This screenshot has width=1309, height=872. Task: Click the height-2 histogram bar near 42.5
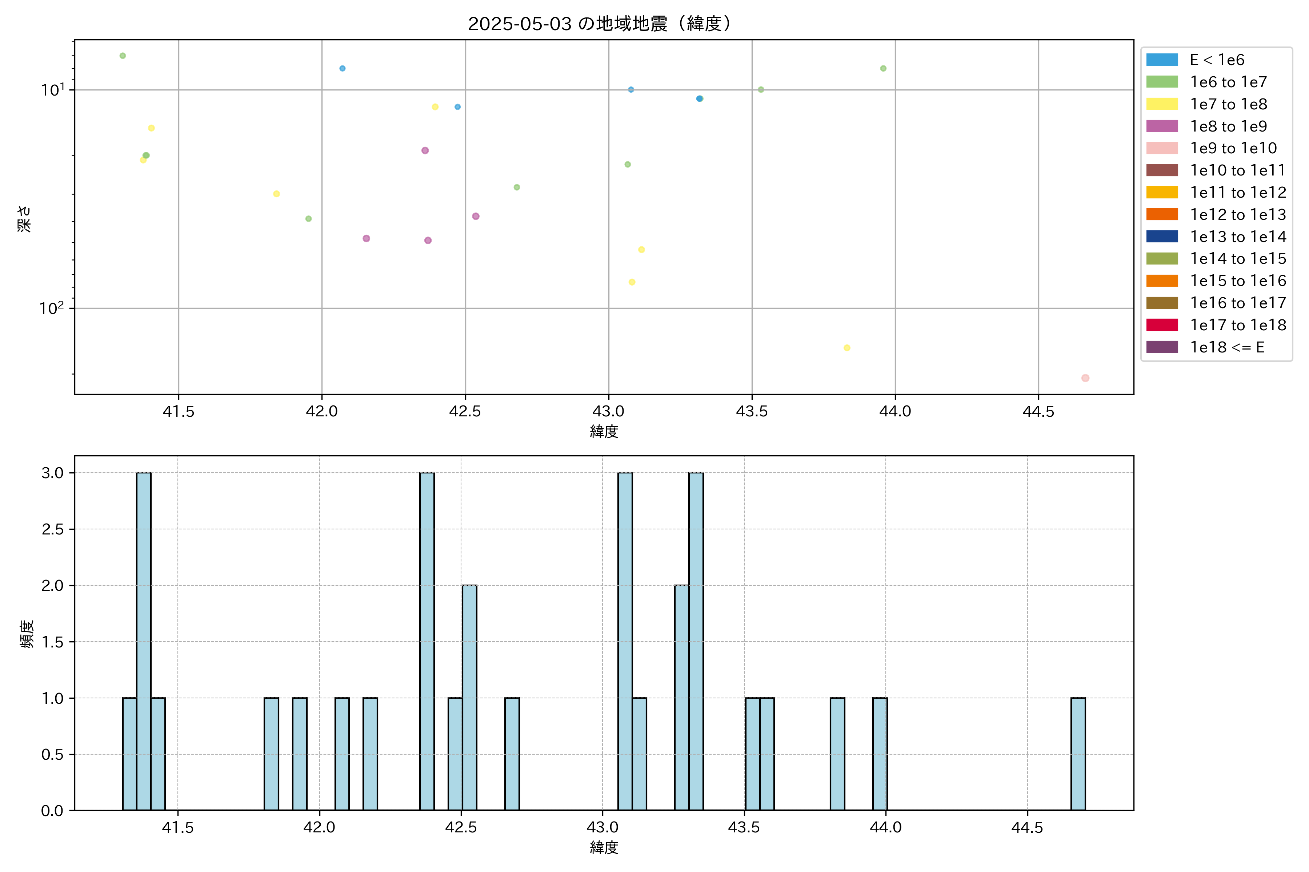[x=469, y=697]
